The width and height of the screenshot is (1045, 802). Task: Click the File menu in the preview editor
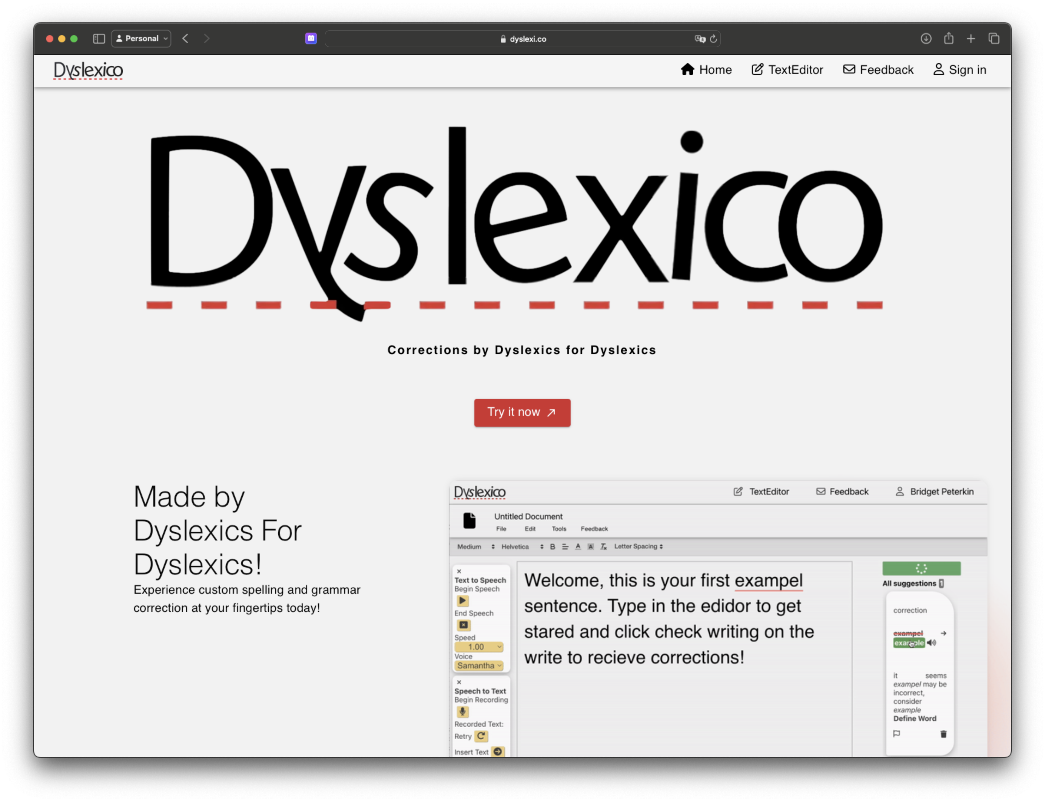point(501,528)
